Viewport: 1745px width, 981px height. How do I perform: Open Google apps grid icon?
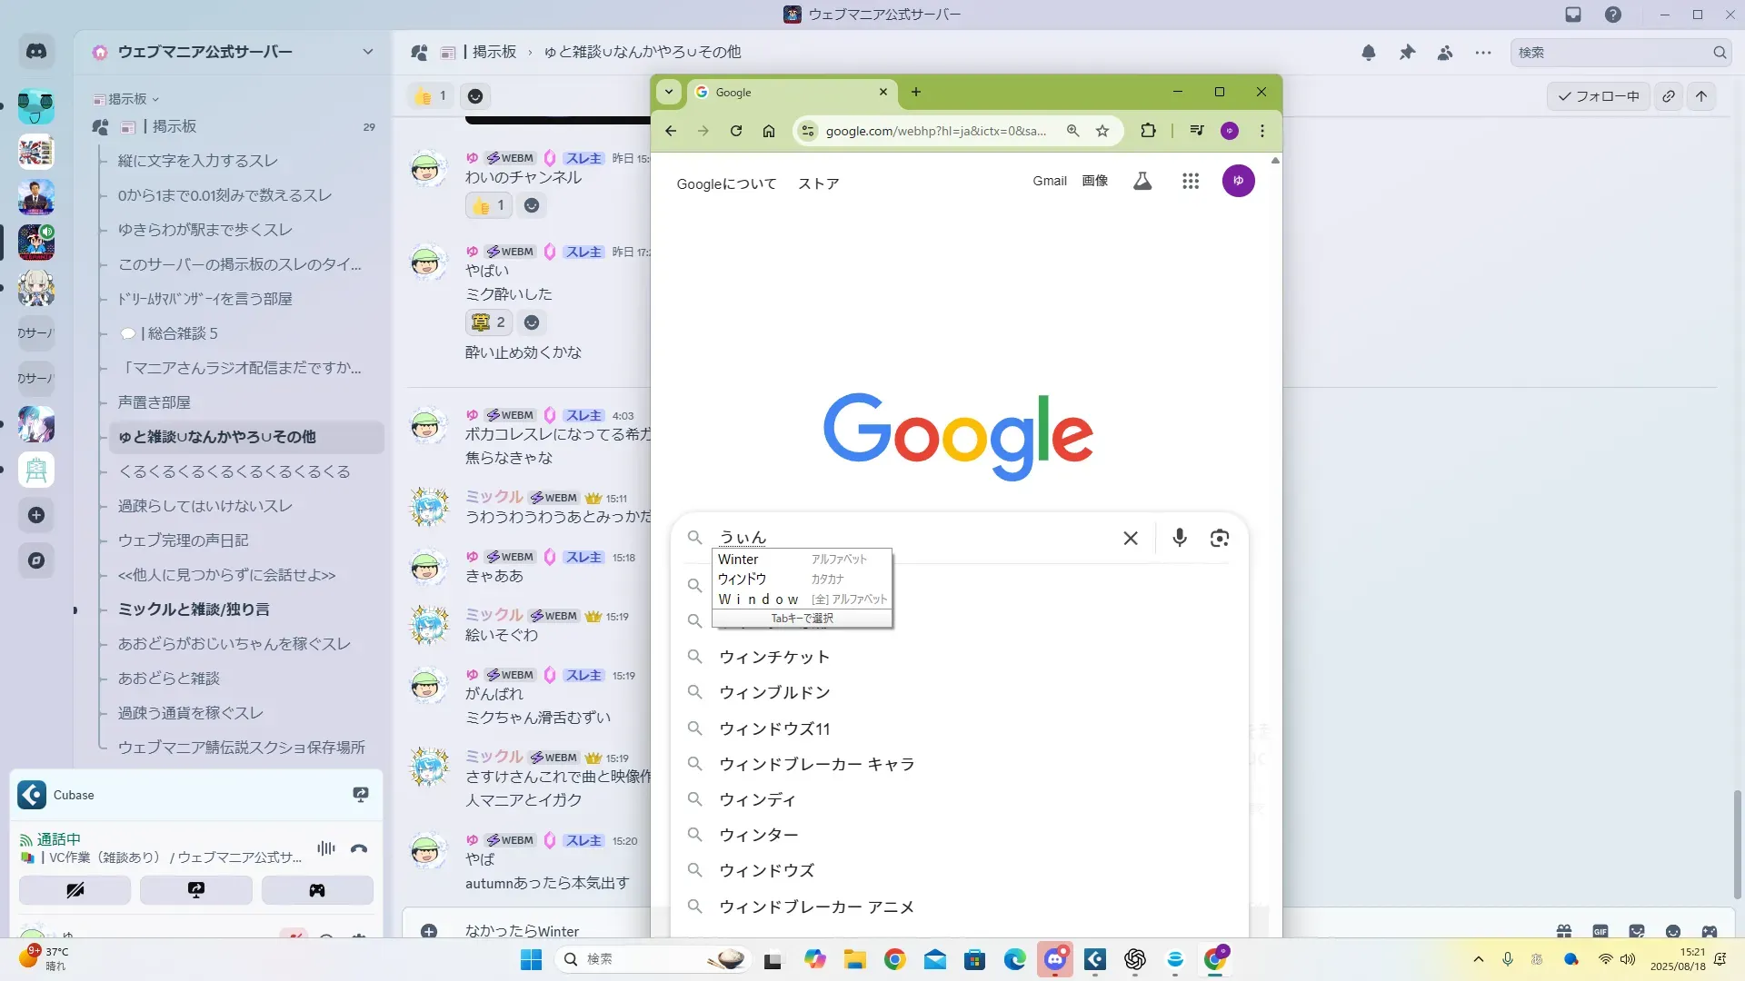pyautogui.click(x=1190, y=182)
